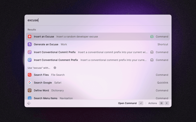Click the purple Generate an Excuse icon

[30, 44]
